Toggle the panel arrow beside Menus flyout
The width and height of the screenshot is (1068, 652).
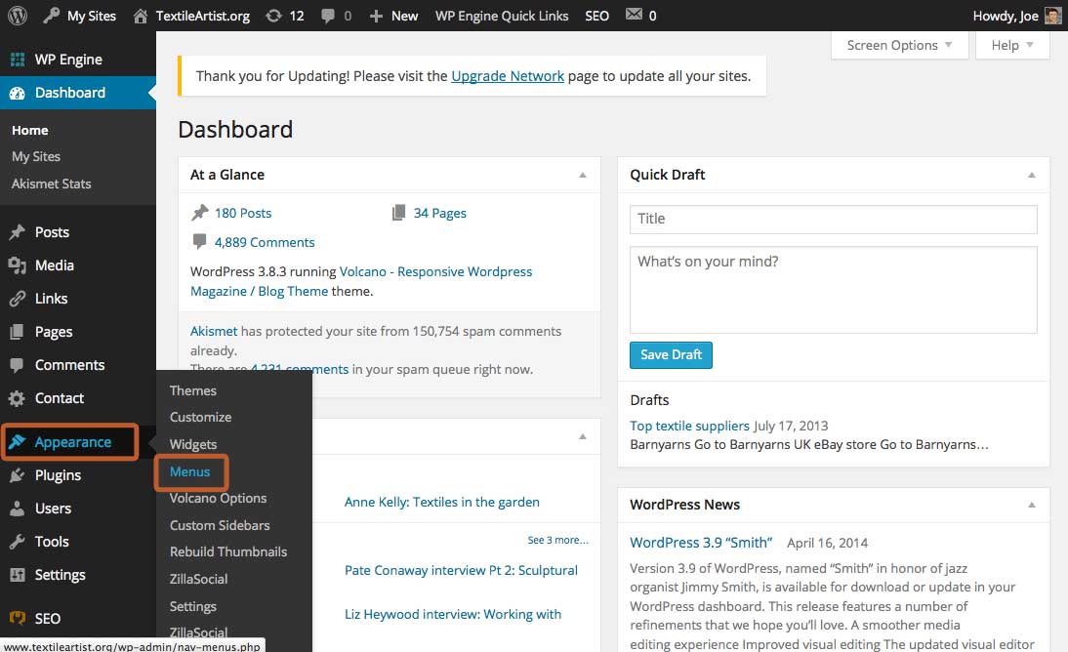click(x=583, y=436)
